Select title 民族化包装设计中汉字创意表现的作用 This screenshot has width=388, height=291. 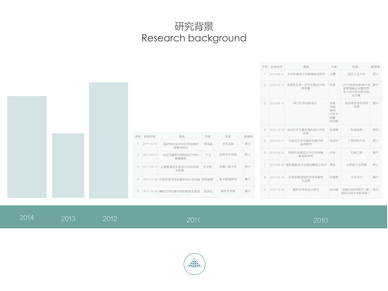tap(306, 154)
